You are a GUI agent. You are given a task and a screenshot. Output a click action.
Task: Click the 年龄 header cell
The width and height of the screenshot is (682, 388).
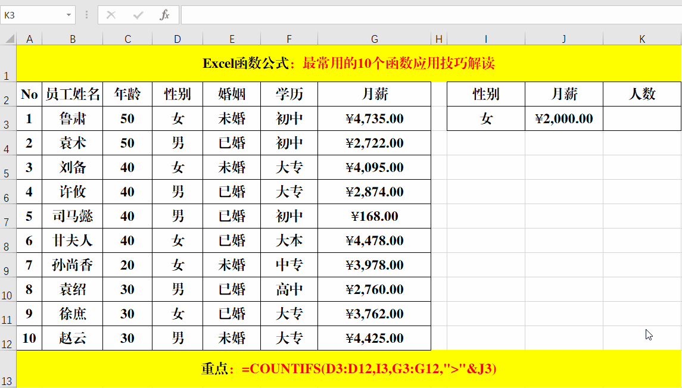(x=127, y=94)
